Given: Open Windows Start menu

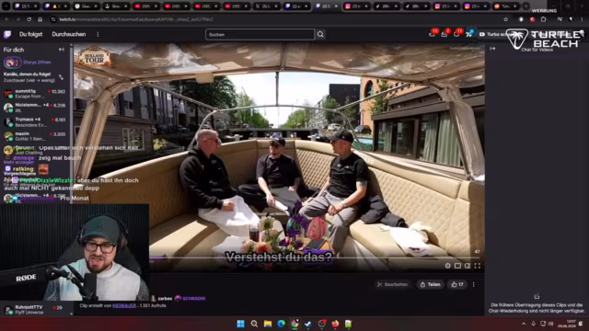Looking at the screenshot, I should (x=240, y=324).
